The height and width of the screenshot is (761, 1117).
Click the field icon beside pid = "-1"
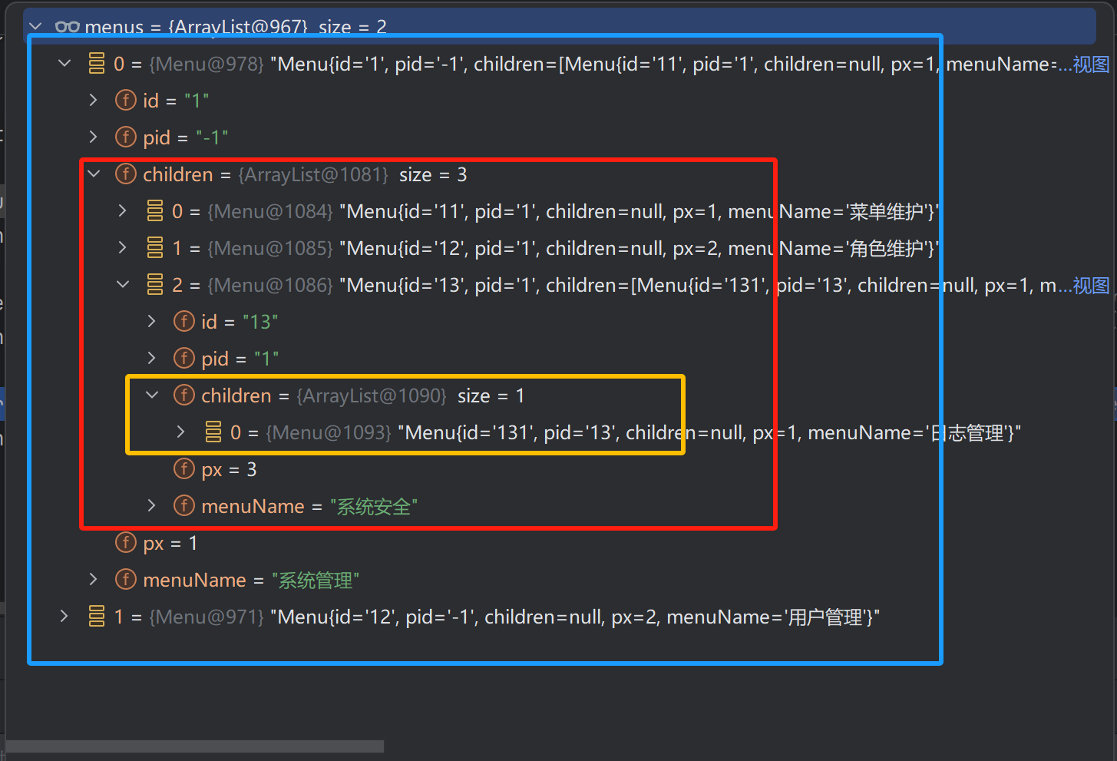click(125, 137)
